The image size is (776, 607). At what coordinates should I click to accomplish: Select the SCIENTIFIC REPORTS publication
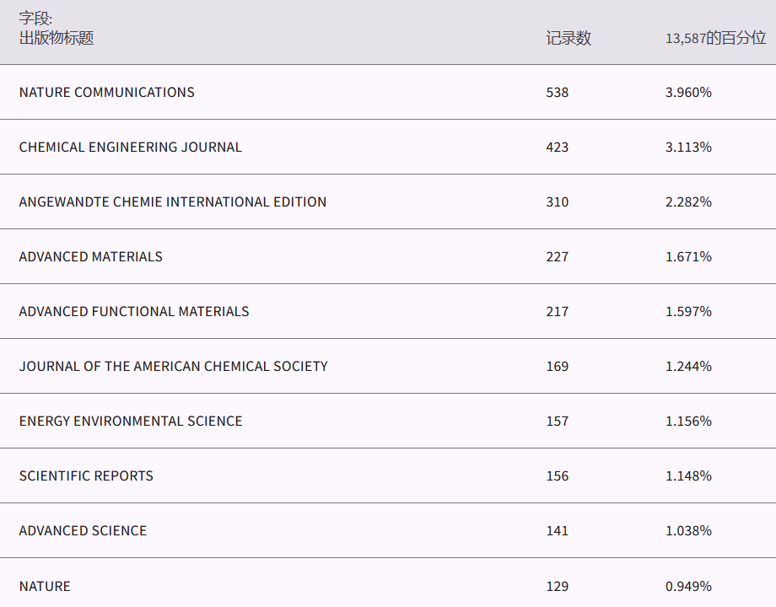tap(86, 475)
